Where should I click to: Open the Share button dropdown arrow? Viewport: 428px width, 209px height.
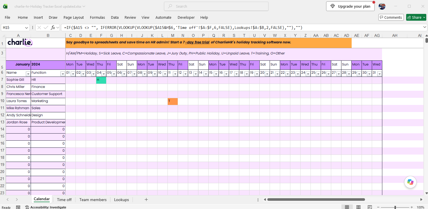point(424,17)
